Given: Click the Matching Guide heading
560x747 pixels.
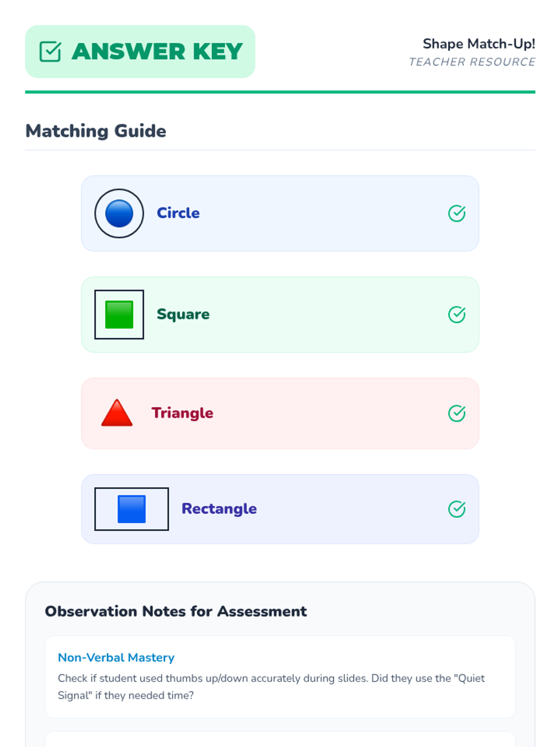Looking at the screenshot, I should [x=96, y=131].
